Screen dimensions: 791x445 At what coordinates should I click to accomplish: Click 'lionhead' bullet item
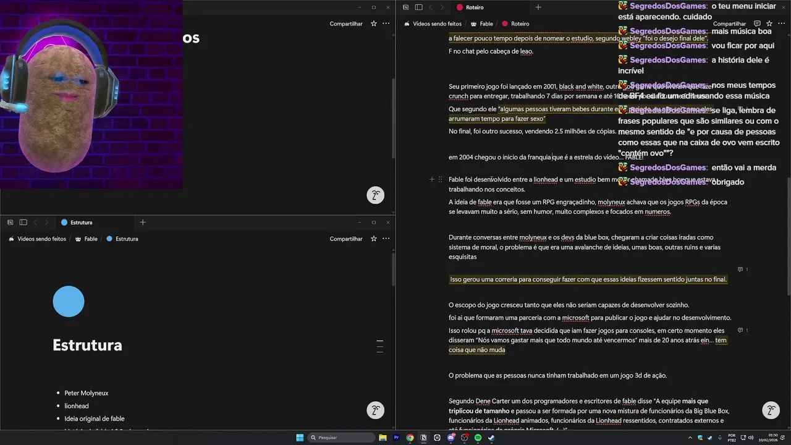click(77, 406)
